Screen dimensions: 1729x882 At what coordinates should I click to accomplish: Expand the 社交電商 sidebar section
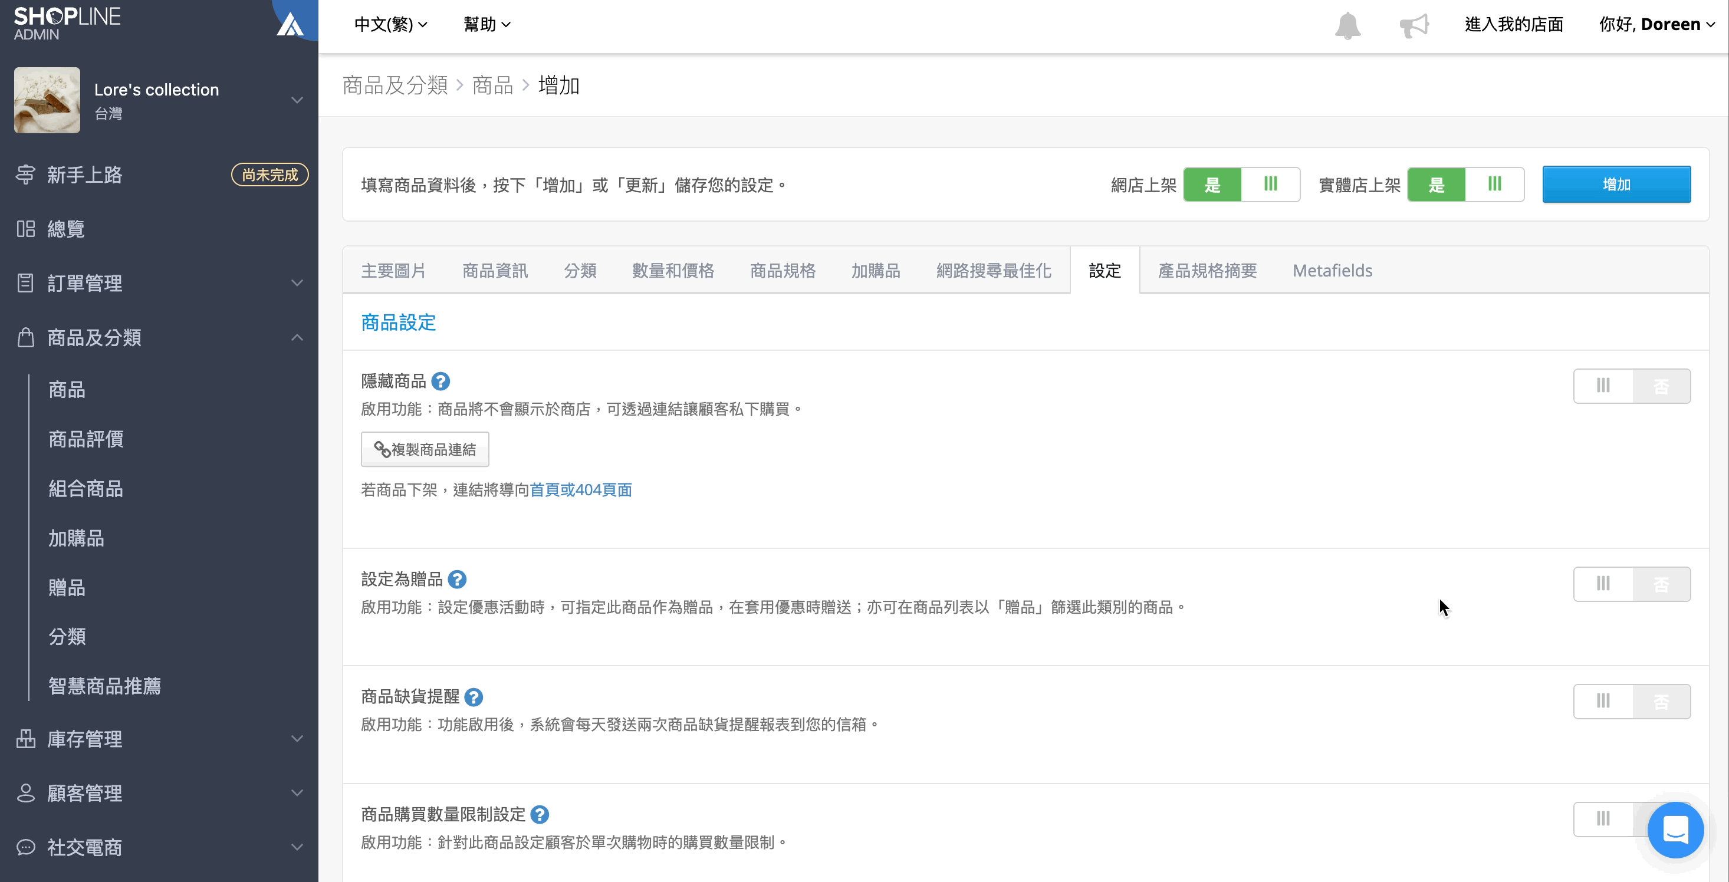[x=297, y=847]
